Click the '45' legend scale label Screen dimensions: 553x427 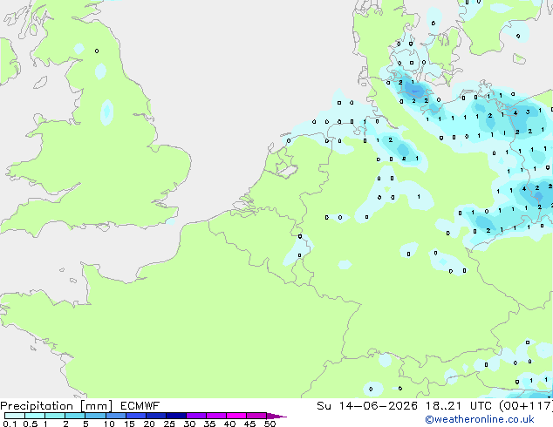point(249,424)
